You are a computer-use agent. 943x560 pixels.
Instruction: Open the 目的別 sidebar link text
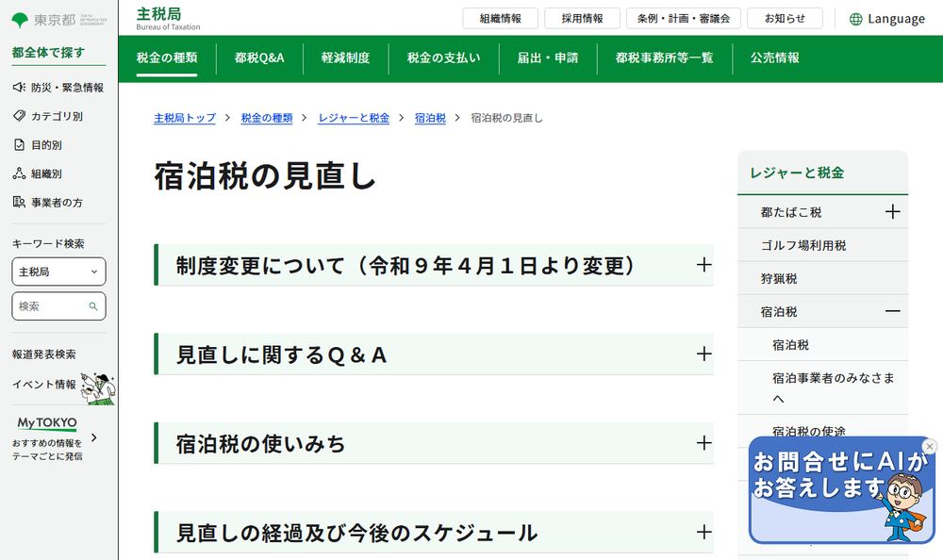point(46,145)
